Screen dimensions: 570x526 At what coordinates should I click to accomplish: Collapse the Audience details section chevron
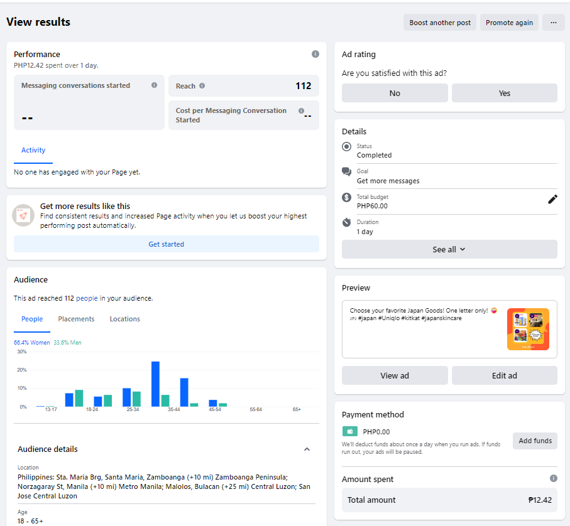307,449
